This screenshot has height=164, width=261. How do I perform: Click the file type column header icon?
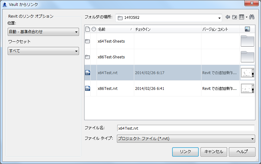(88, 29)
